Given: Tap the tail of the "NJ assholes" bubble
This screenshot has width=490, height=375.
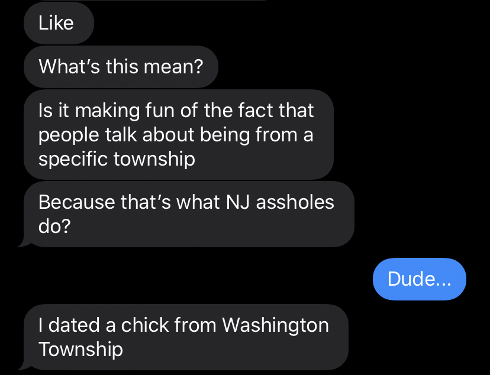Looking at the screenshot, I should [24, 242].
